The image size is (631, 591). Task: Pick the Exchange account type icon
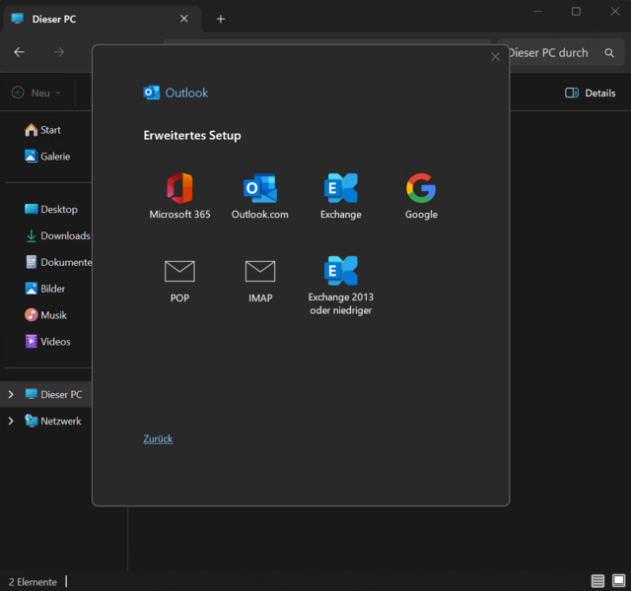coord(341,188)
